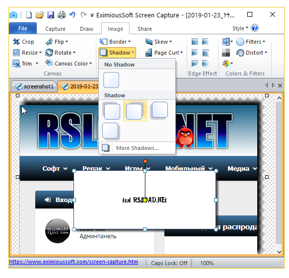Undo the last action
289x278 pixels.
[x=72, y=15]
